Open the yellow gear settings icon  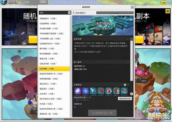168,11
